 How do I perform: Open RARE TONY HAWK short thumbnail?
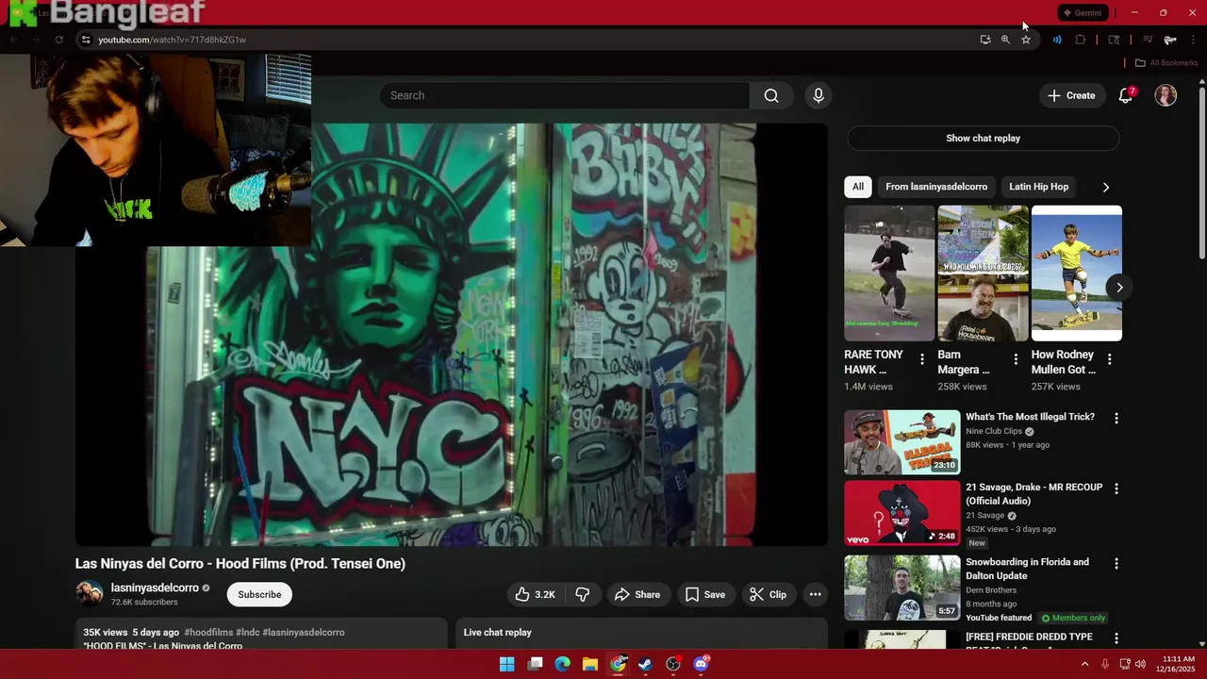(888, 273)
